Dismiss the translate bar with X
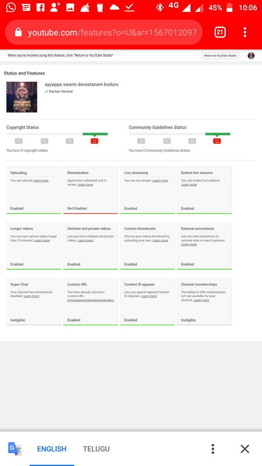This screenshot has height=466, width=262. (x=245, y=449)
